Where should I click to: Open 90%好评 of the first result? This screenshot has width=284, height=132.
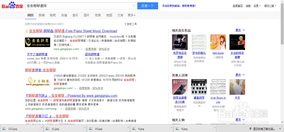coord(104,49)
